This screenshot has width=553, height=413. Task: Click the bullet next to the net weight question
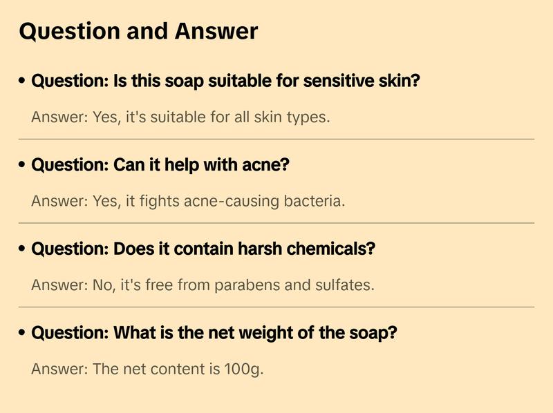pos(22,333)
